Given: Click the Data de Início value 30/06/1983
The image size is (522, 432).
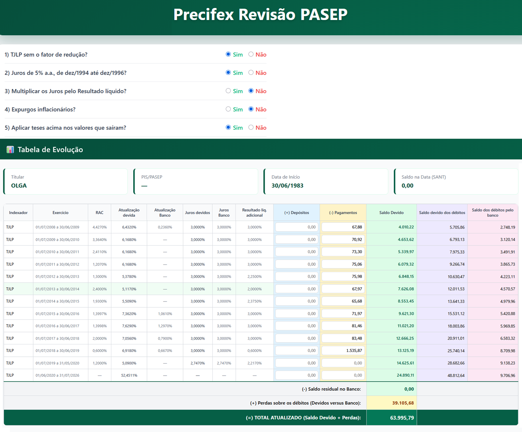Looking at the screenshot, I should coord(287,185).
